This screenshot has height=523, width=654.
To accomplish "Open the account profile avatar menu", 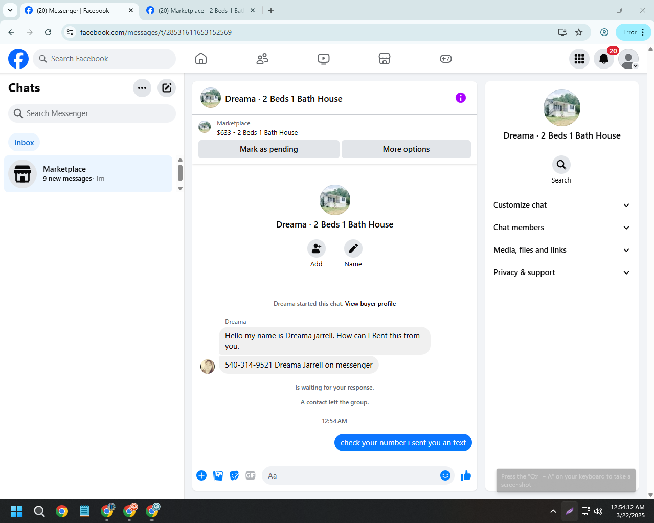I will (x=628, y=59).
